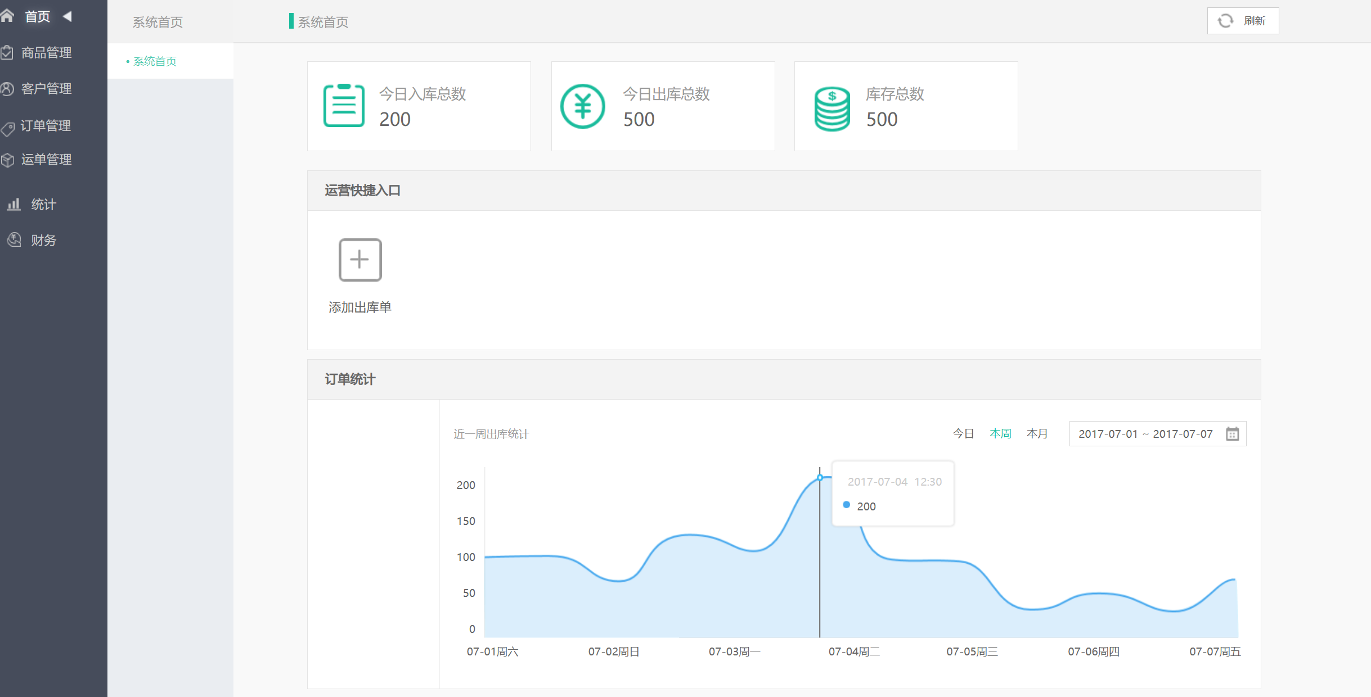Click the 库存总数 label
Screen dimensions: 1371x697
[894, 94]
